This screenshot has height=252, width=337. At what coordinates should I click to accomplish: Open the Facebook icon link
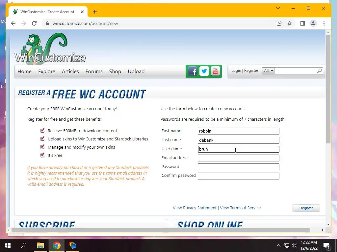point(192,71)
